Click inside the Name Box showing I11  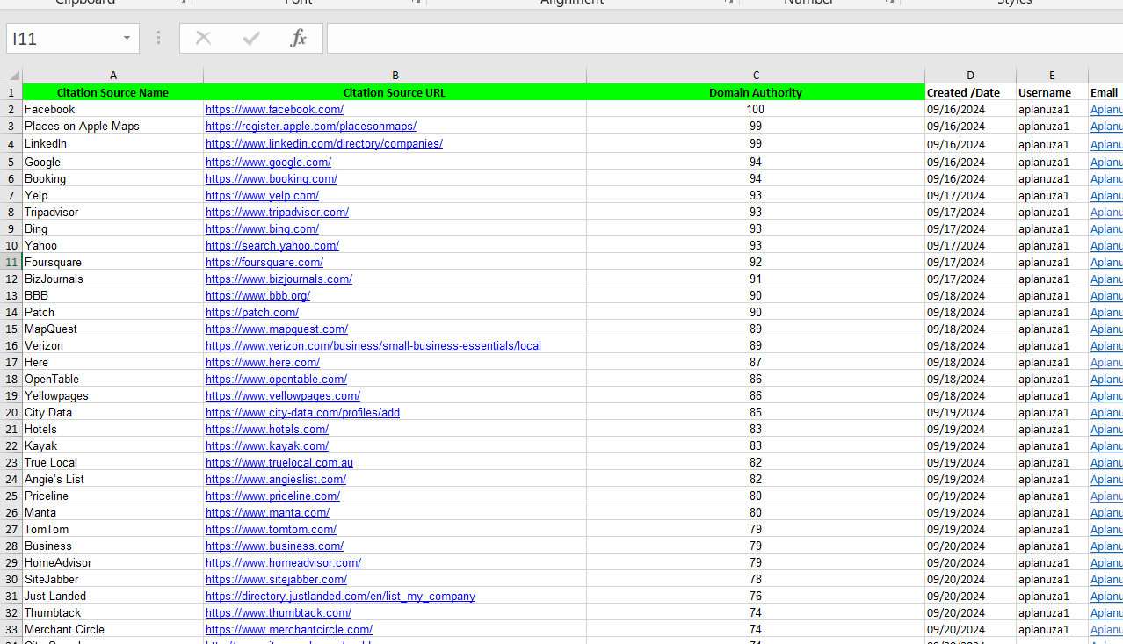pyautogui.click(x=62, y=39)
